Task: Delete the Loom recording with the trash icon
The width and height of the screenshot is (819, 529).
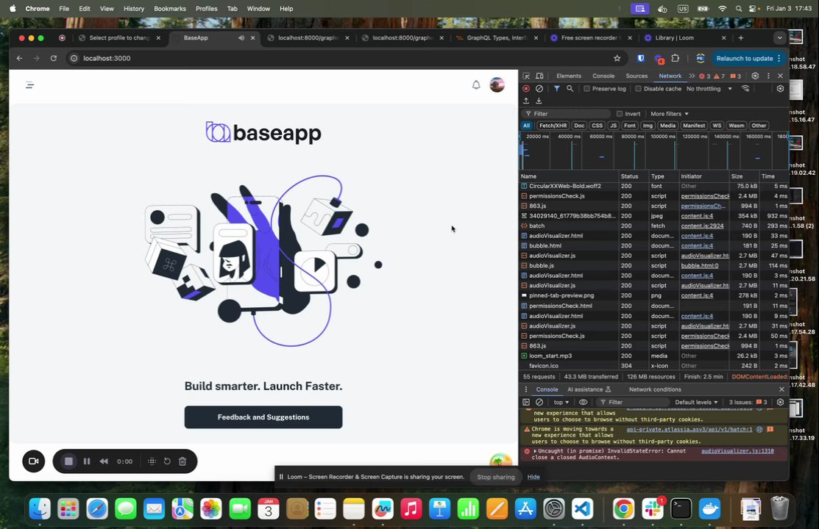Action: [x=182, y=461]
